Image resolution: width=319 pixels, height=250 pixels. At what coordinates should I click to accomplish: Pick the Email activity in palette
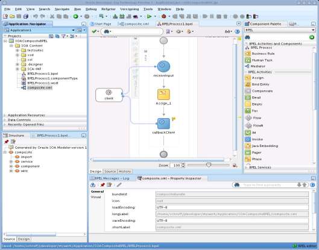pyautogui.click(x=253, y=98)
